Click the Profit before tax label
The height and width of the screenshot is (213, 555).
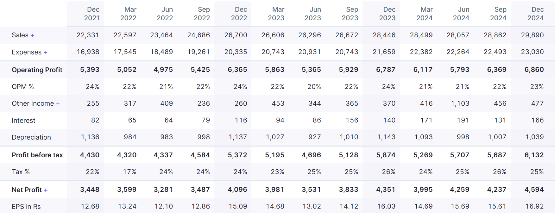pos(37,155)
